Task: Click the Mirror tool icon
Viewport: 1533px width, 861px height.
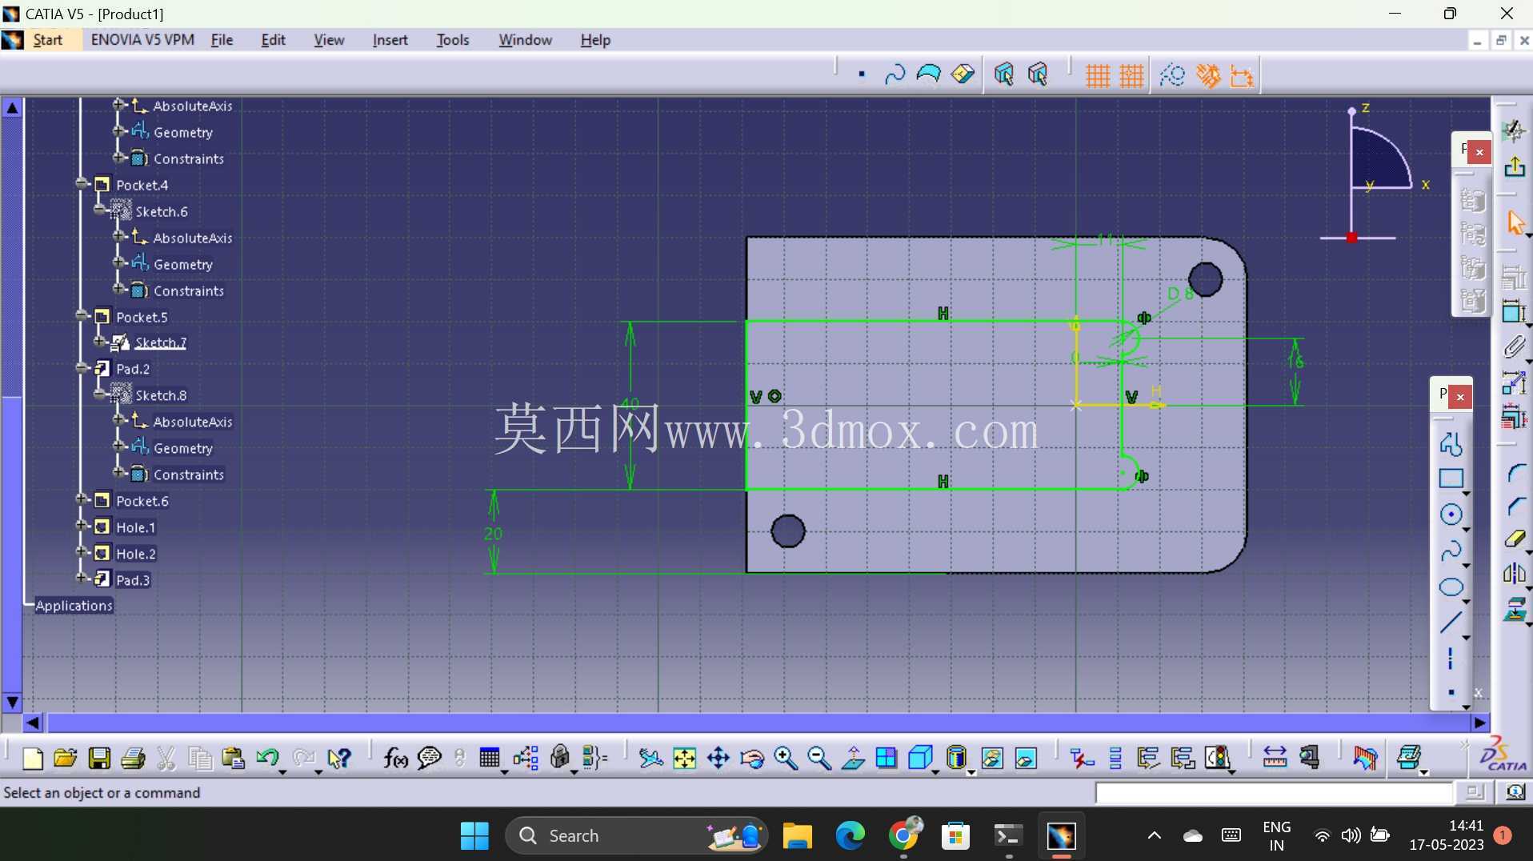Action: click(x=1514, y=573)
